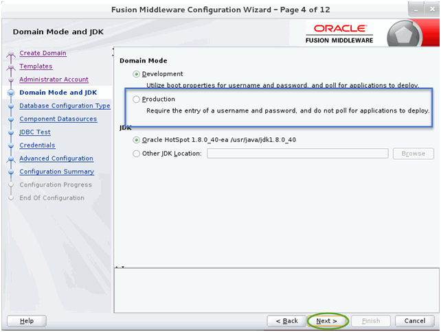The width and height of the screenshot is (441, 332).
Task: Select the Development domain mode radio button
Action: point(136,74)
